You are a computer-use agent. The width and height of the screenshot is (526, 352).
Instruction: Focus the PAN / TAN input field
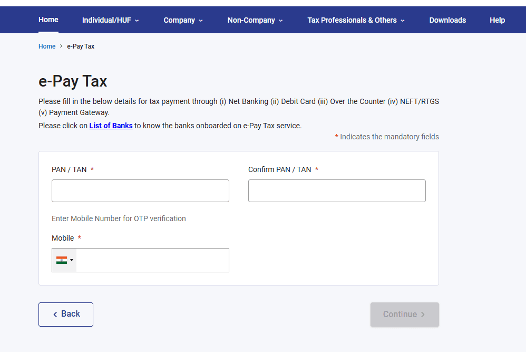140,191
